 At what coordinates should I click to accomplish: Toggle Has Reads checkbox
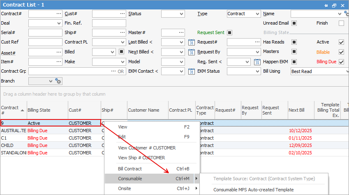[294, 42]
